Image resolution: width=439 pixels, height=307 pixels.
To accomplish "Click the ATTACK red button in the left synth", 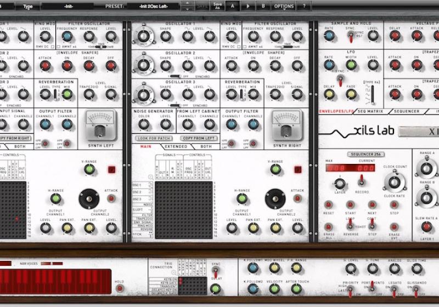I will coord(111,198).
